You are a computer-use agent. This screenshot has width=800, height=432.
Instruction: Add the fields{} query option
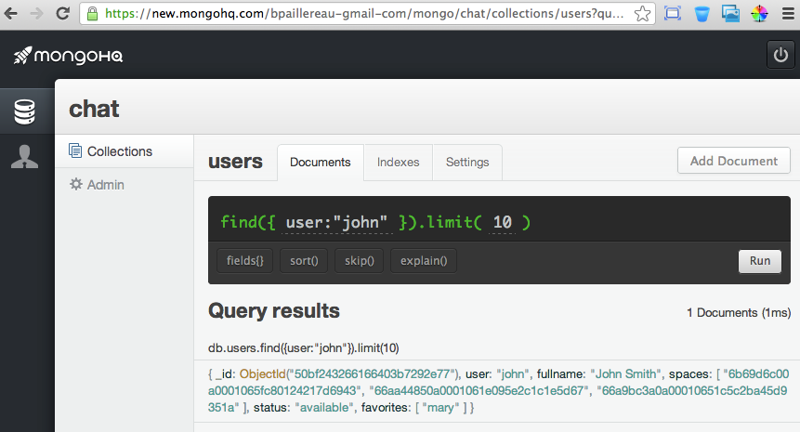(245, 261)
